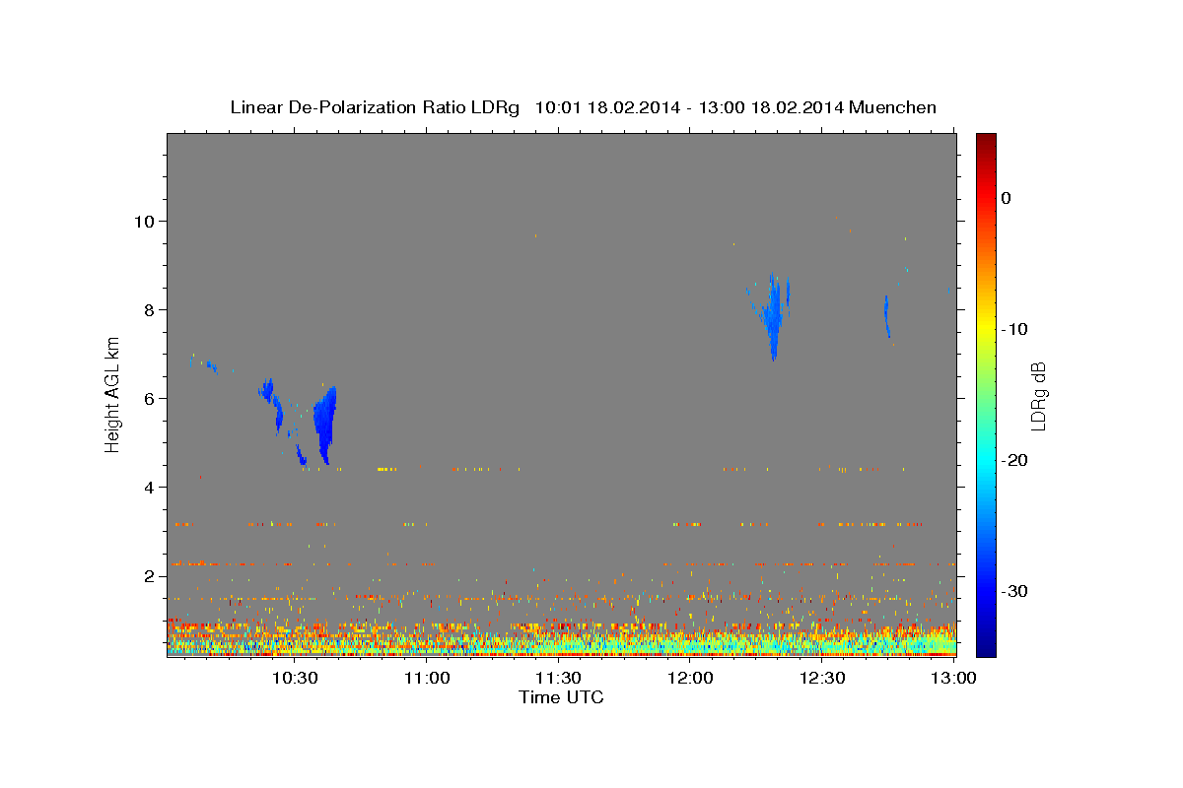
Task: Click the height tick label 2
Action: coord(152,576)
